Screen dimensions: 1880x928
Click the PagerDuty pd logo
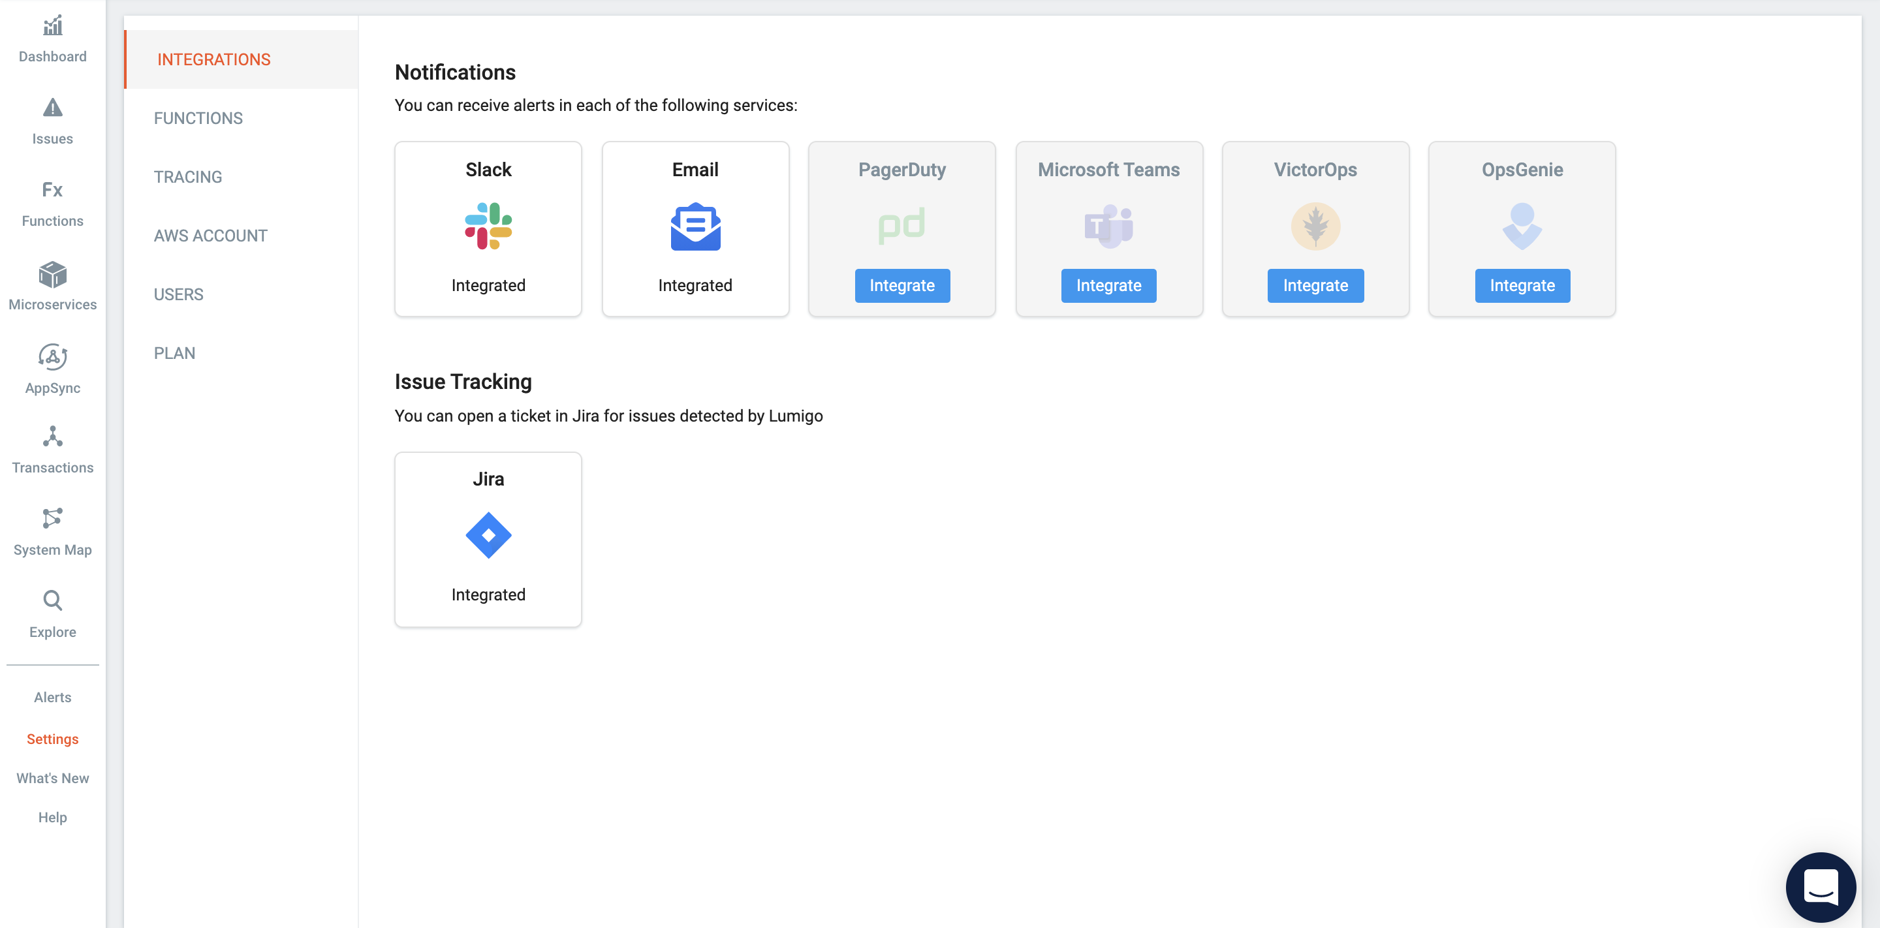click(x=902, y=225)
